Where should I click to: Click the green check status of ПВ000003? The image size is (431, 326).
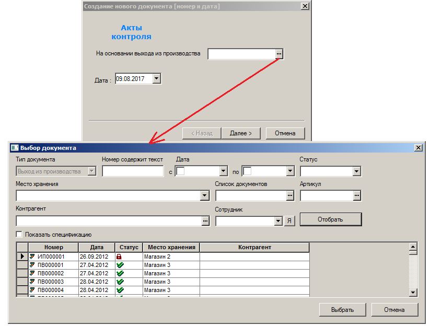coord(120,282)
